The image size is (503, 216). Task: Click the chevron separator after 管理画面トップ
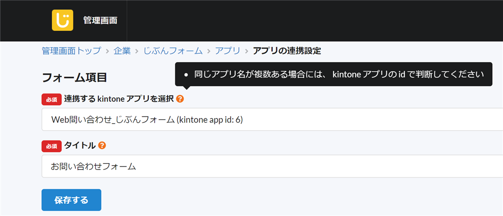click(107, 51)
